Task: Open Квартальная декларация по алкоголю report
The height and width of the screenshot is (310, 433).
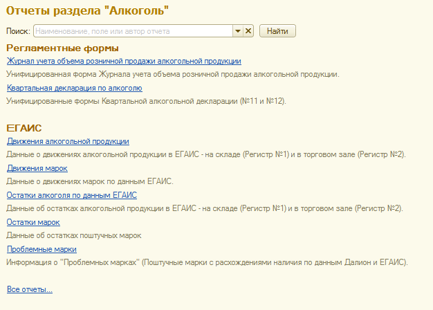Action: 75,88
